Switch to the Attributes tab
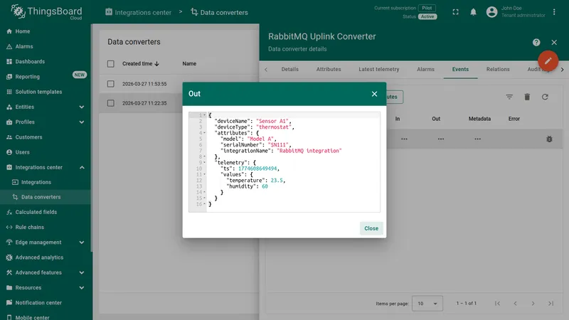This screenshot has height=320, width=569. pos(329,69)
